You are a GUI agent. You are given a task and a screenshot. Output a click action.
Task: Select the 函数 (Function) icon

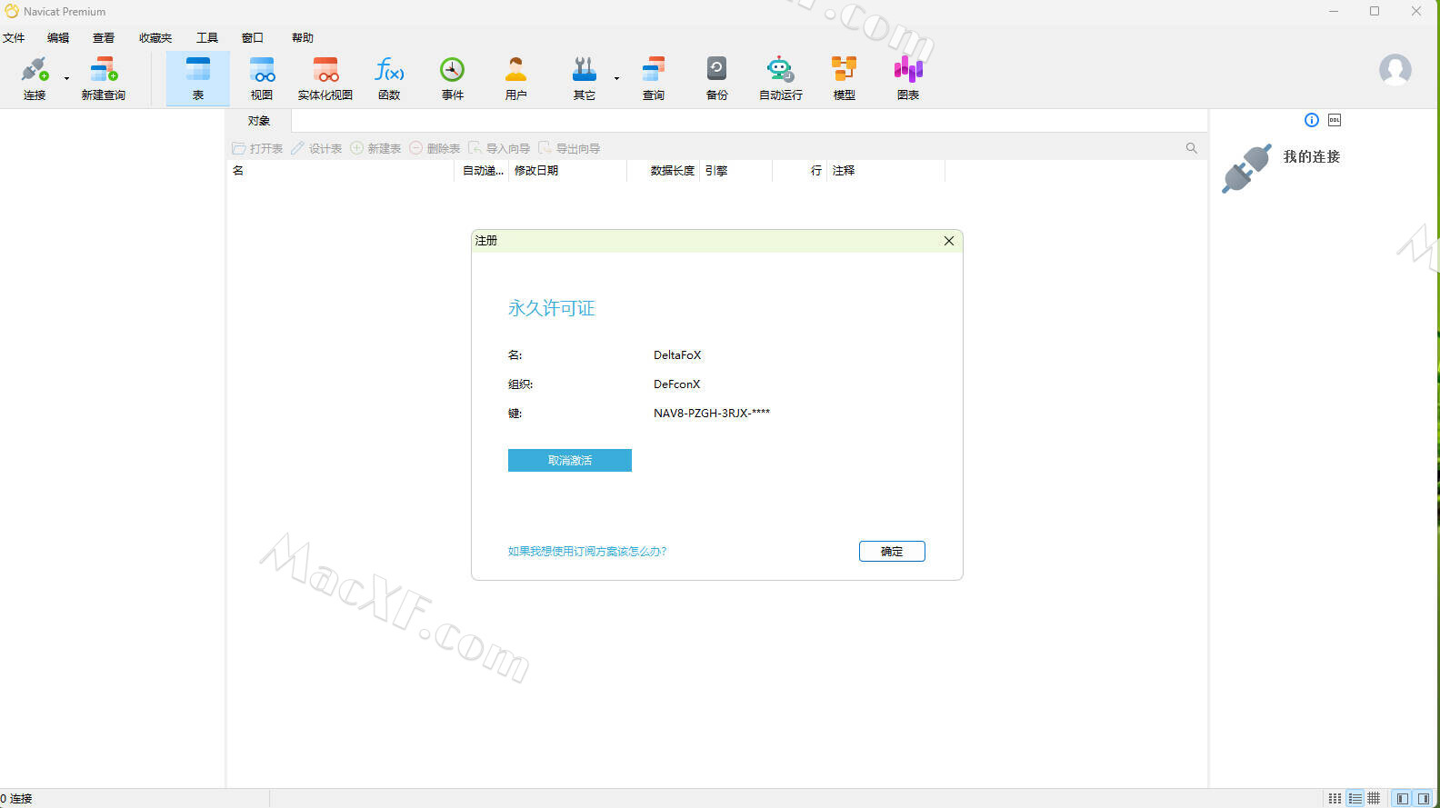[x=389, y=78]
